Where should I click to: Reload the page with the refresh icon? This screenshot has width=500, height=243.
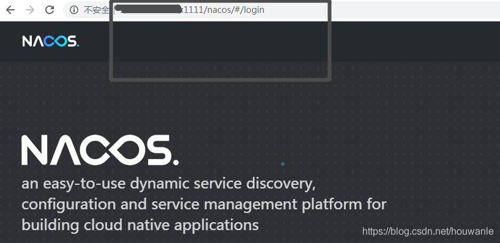coord(50,10)
